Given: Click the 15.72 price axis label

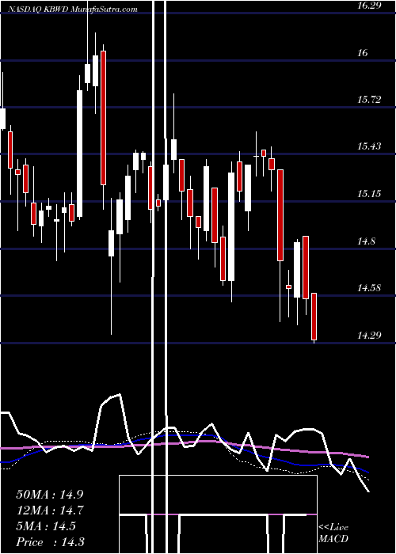Looking at the screenshot, I should coord(371,100).
